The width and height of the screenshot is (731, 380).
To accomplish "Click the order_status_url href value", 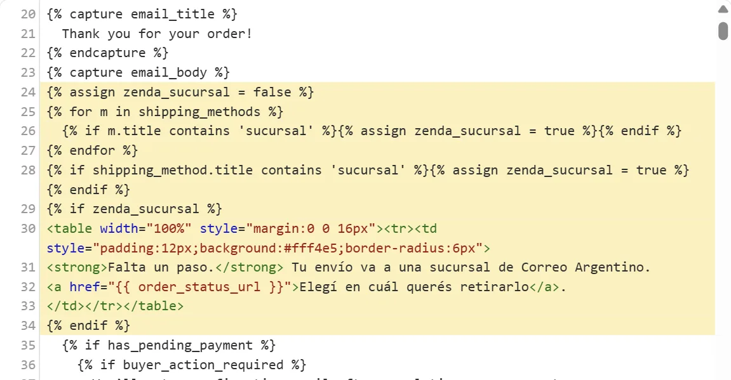I will click(199, 287).
